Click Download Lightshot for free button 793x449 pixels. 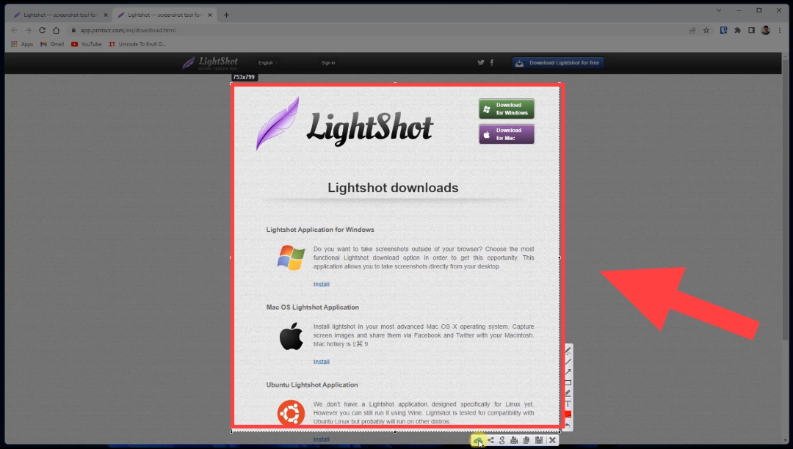(x=558, y=63)
